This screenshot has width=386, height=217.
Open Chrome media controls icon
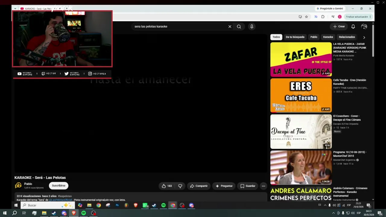pyautogui.click(x=333, y=17)
